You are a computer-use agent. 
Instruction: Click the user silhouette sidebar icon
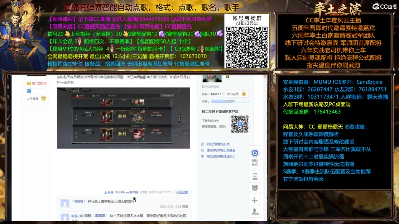[x=255, y=212]
